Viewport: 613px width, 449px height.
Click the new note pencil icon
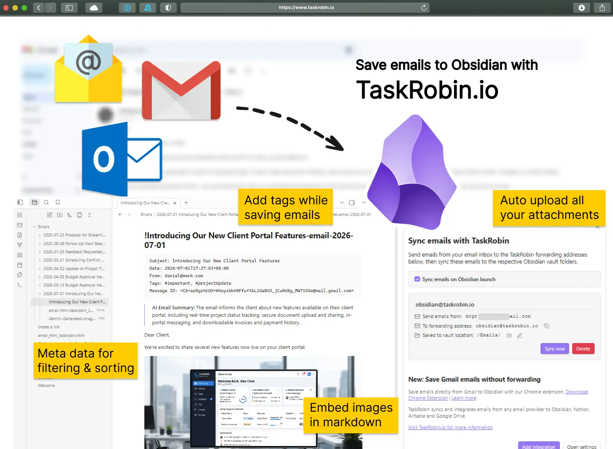[49, 215]
